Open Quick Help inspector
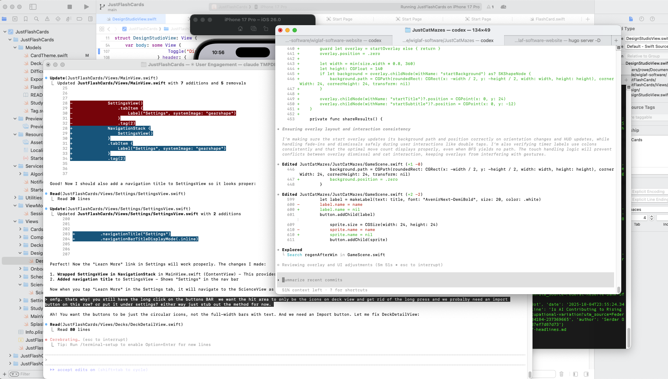 point(652,19)
